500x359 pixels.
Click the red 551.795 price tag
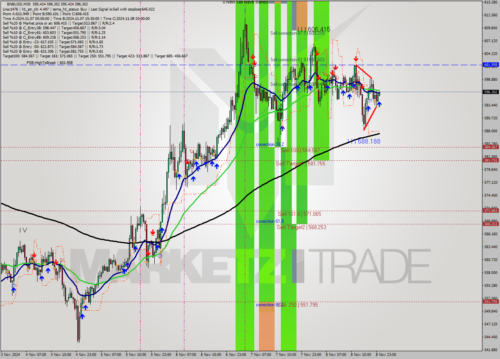[491, 302]
